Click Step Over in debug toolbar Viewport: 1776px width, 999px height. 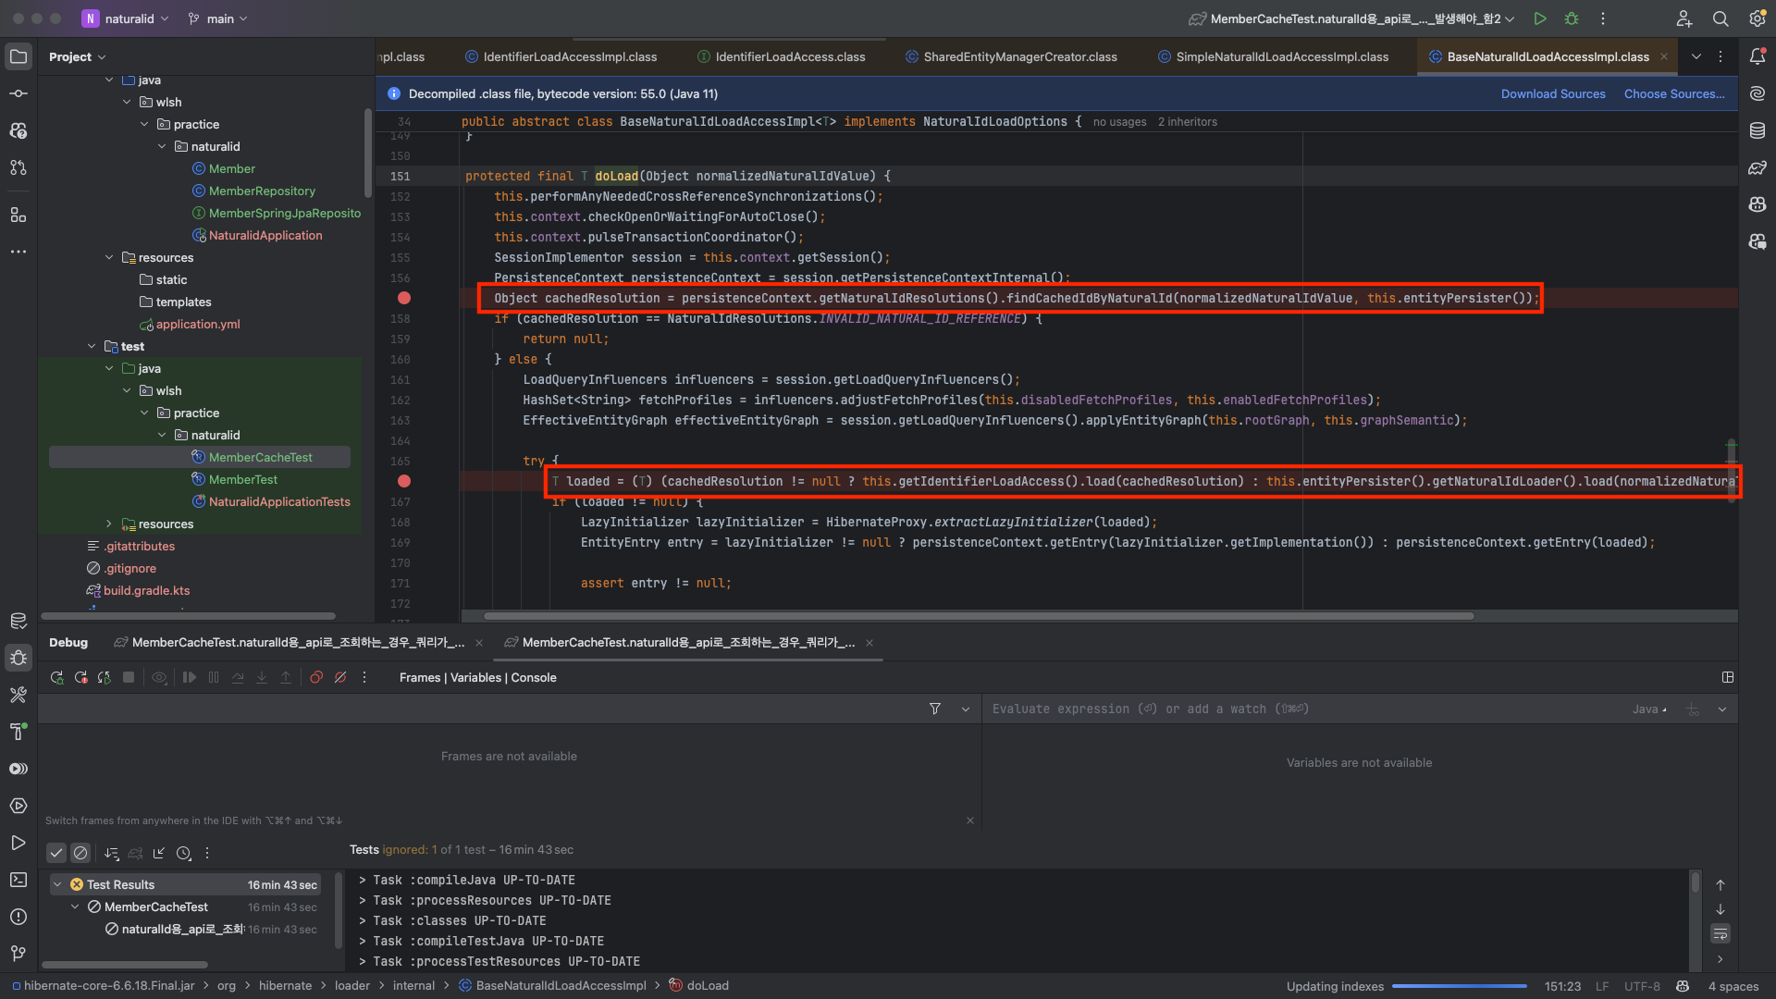click(238, 677)
